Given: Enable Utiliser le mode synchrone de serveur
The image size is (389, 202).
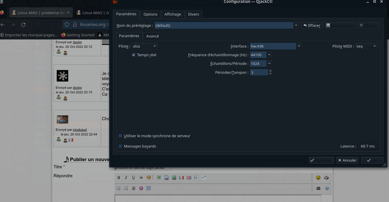Looking at the screenshot, I should coord(120,136).
